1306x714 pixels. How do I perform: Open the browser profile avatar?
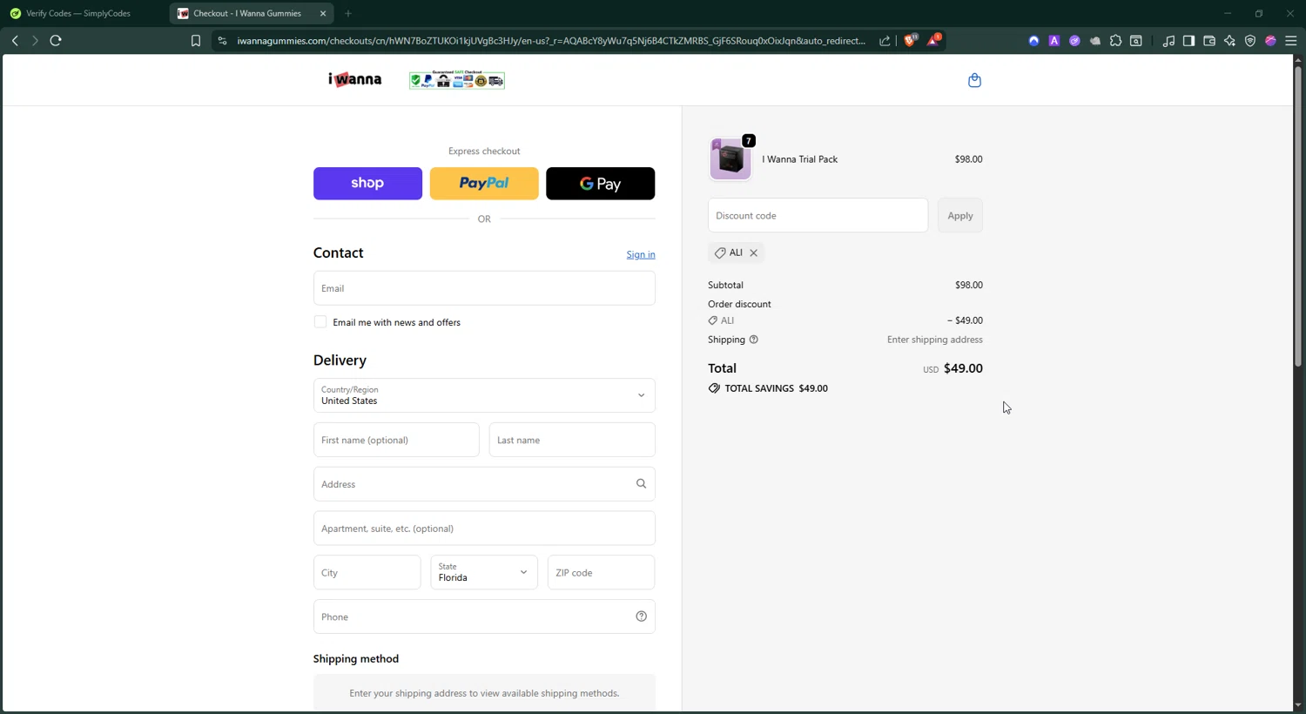(x=1270, y=41)
